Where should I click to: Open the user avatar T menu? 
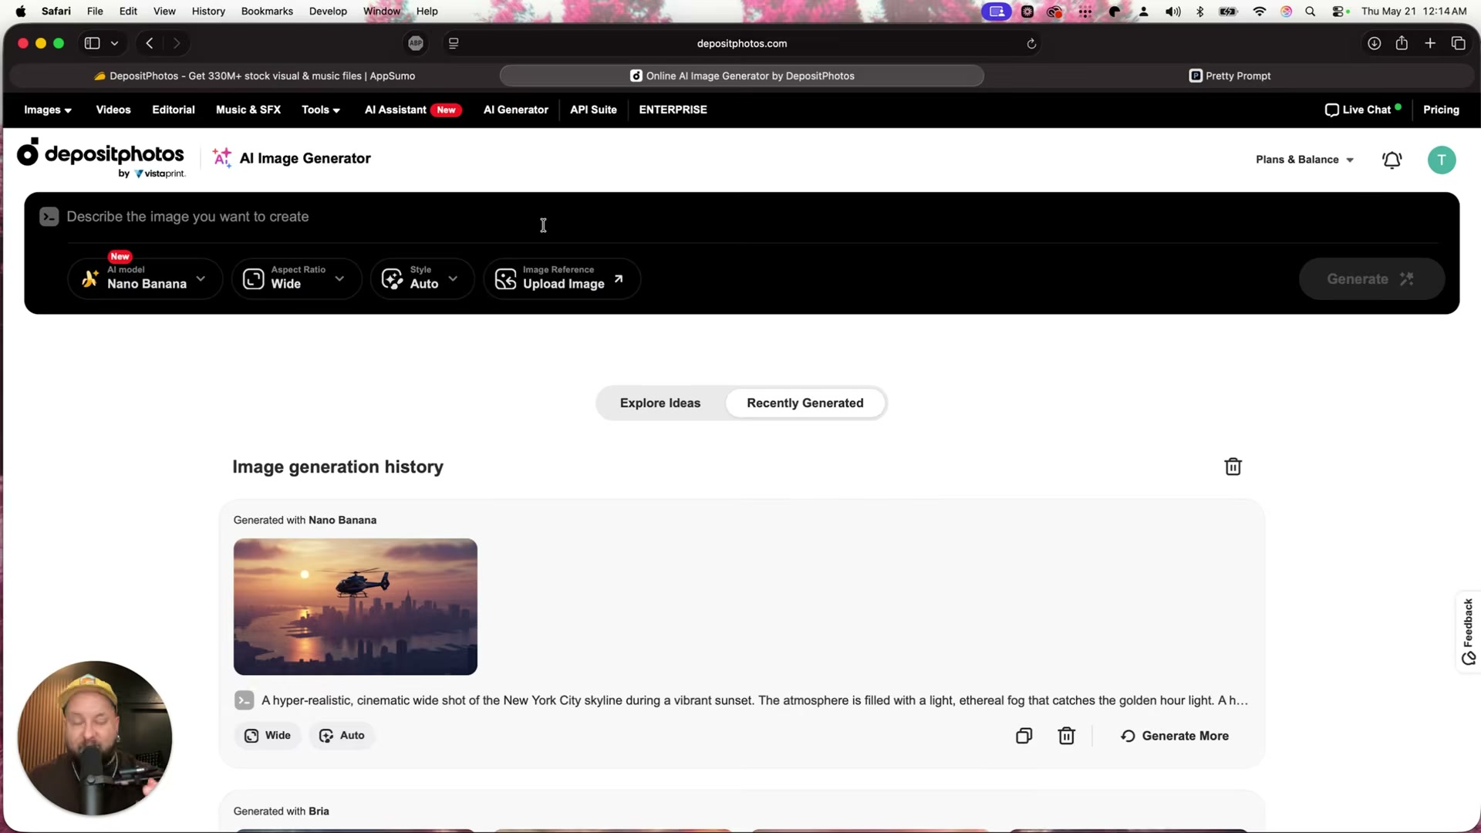(1441, 160)
